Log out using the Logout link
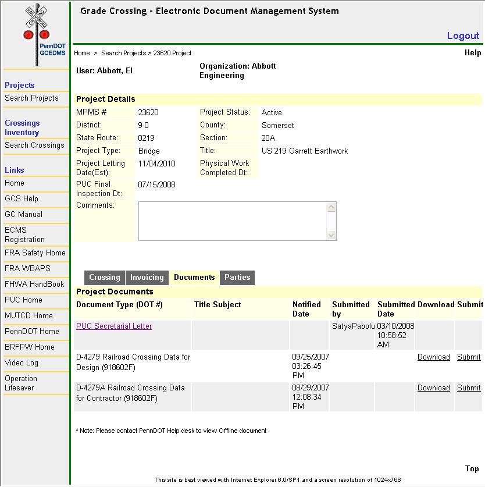 pos(463,35)
